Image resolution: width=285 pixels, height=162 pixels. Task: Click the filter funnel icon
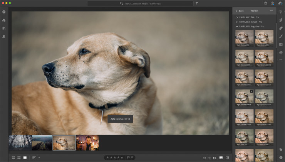pos(197,3)
